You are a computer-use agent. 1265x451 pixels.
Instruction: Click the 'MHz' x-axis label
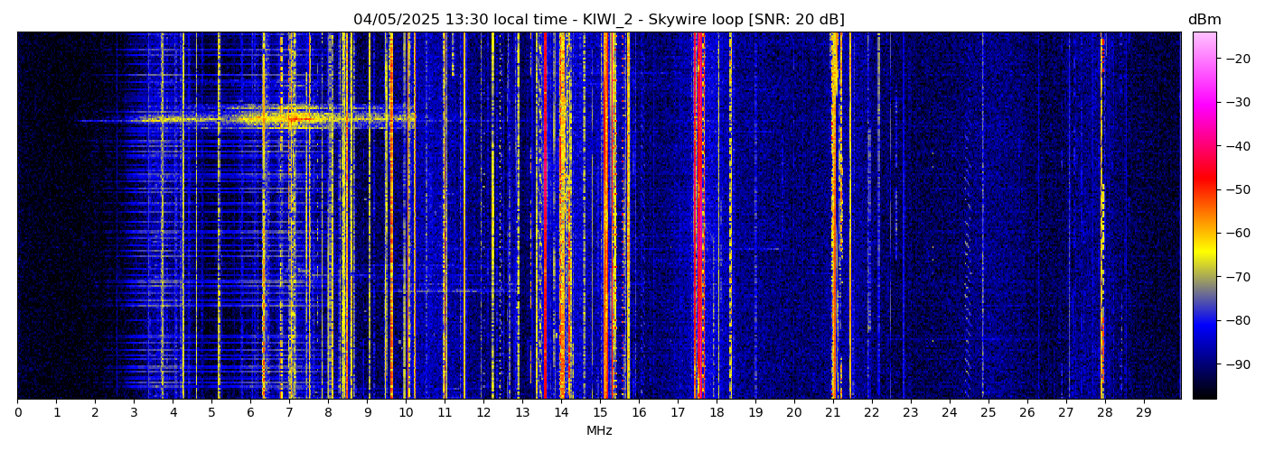pyautogui.click(x=599, y=431)
